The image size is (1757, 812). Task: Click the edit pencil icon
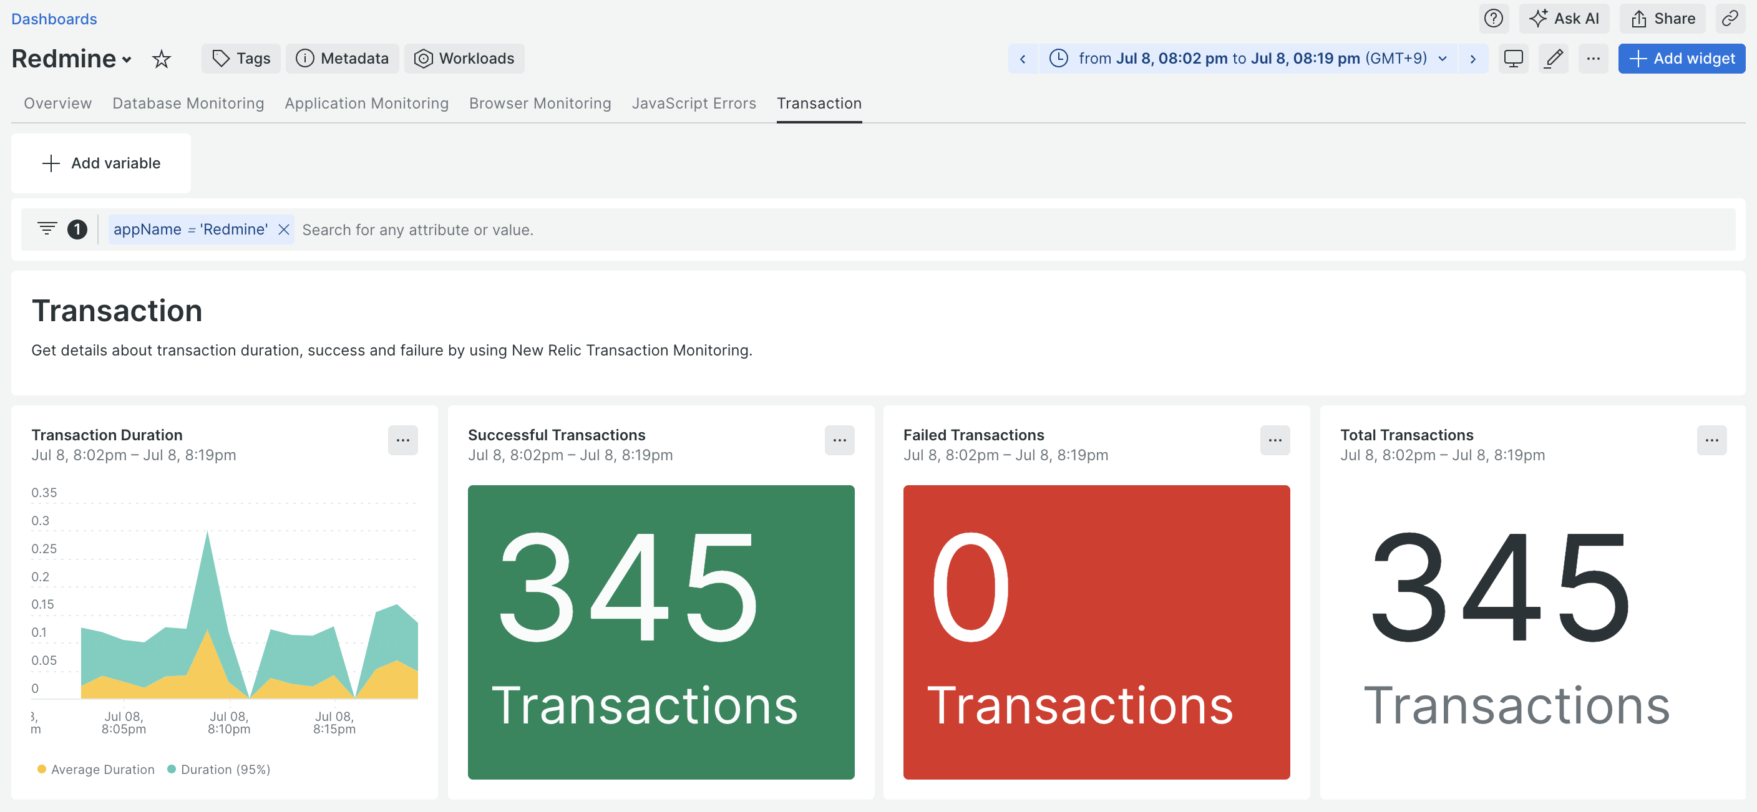coord(1553,59)
